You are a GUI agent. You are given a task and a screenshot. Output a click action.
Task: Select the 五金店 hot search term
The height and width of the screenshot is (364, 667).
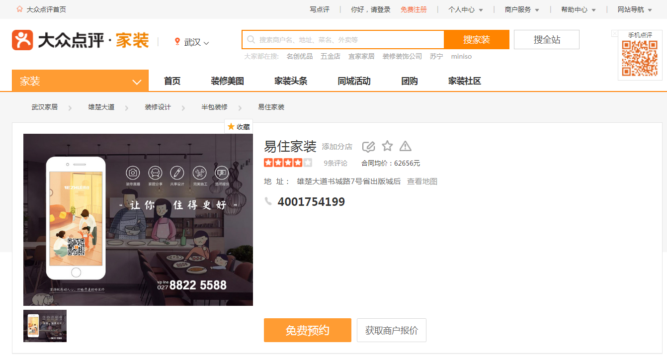click(x=331, y=56)
